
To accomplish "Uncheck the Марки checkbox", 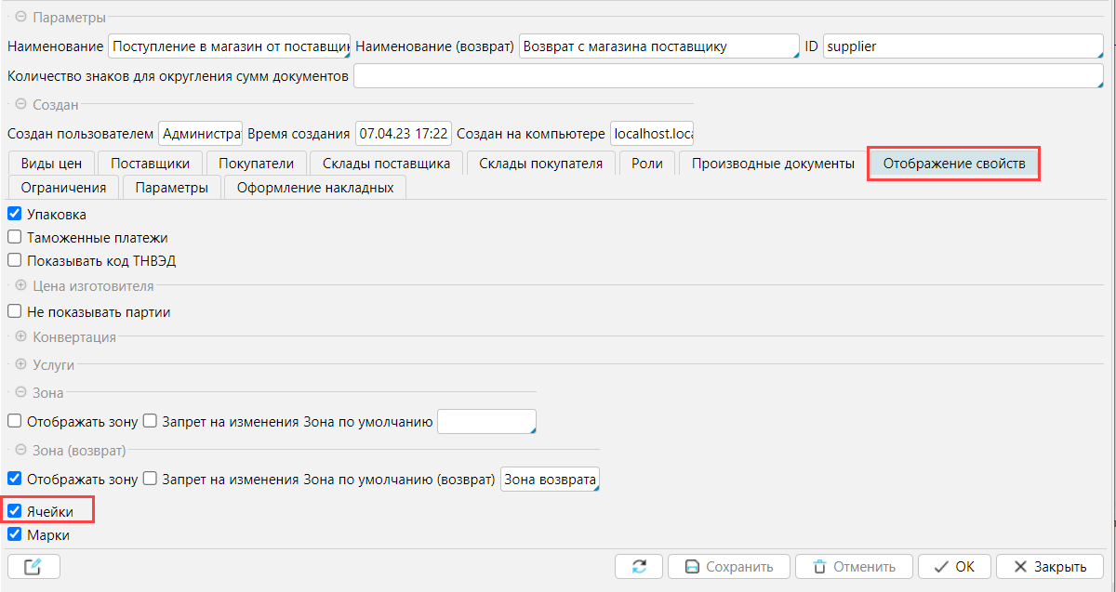I will click(x=15, y=535).
